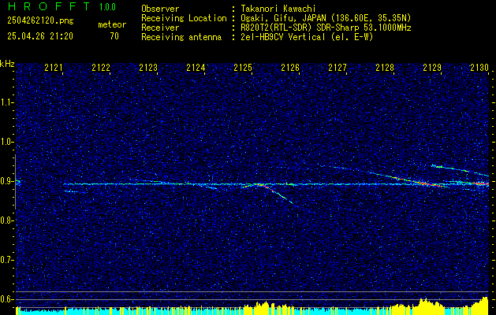
Task: Click the version number 1.0.0
Action: click(x=107, y=7)
